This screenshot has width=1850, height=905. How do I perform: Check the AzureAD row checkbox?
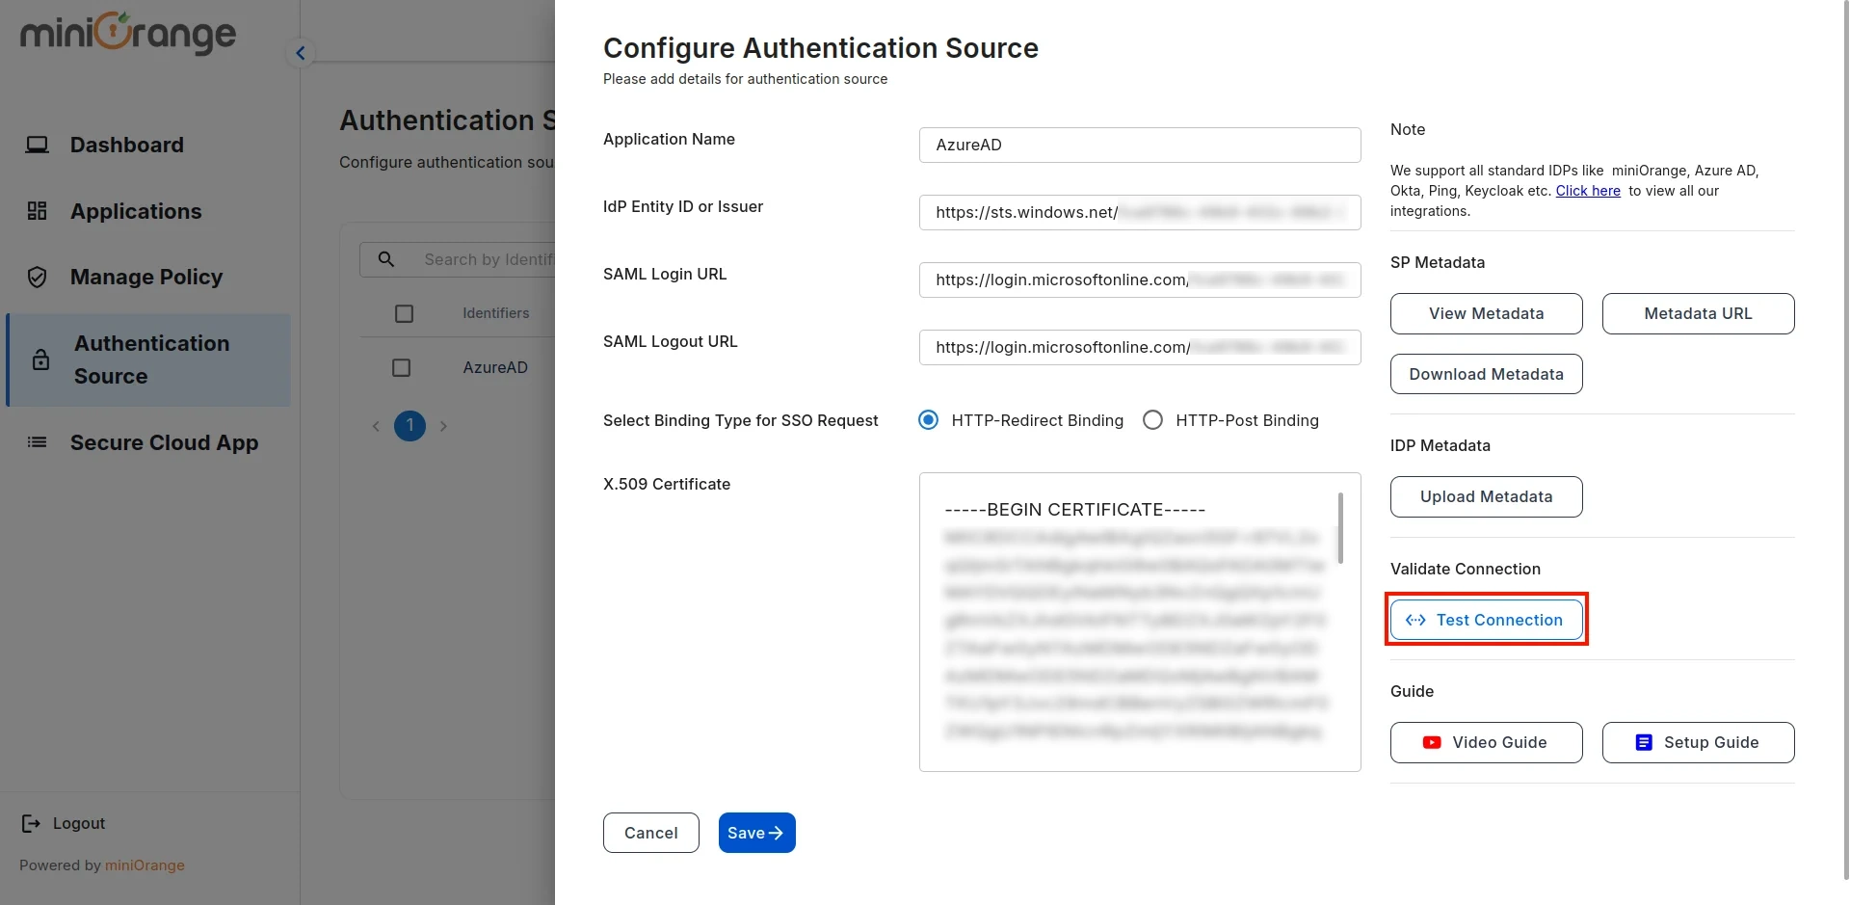[x=402, y=367]
